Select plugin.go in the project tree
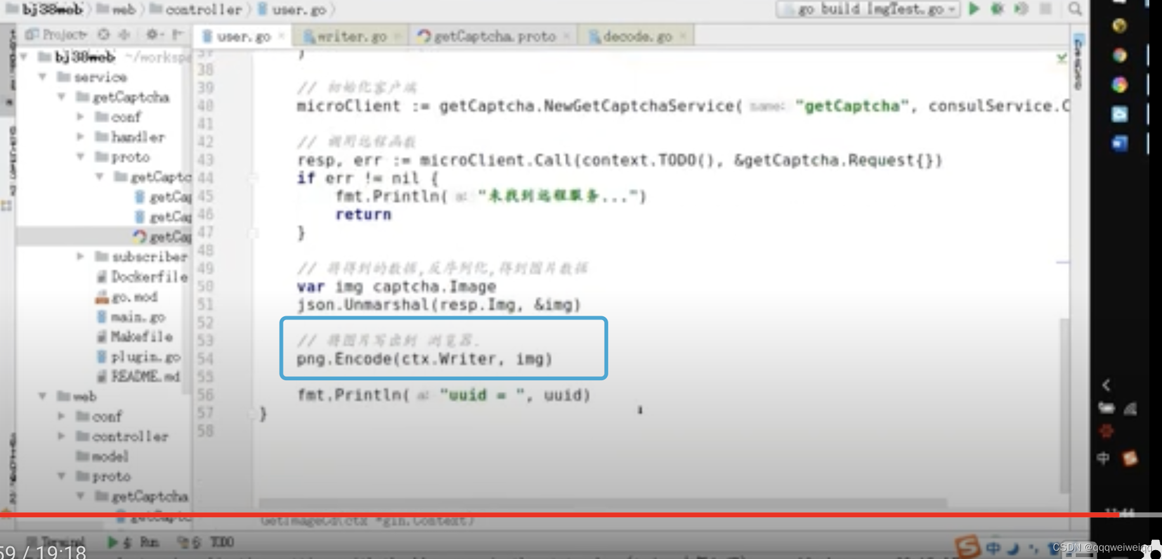The image size is (1162, 559). 138,357
